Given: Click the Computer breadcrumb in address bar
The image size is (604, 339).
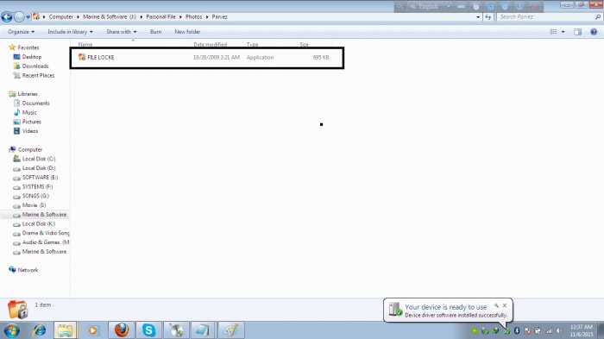Looking at the screenshot, I should [x=61, y=17].
